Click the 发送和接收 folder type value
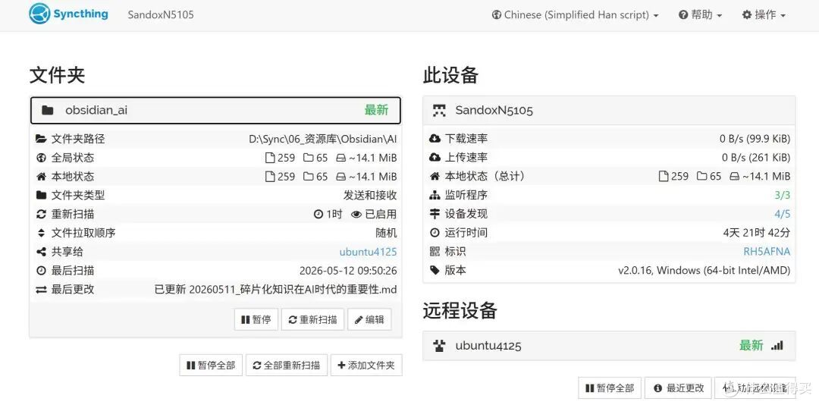Screen dimensions: 819x405 click(x=370, y=196)
